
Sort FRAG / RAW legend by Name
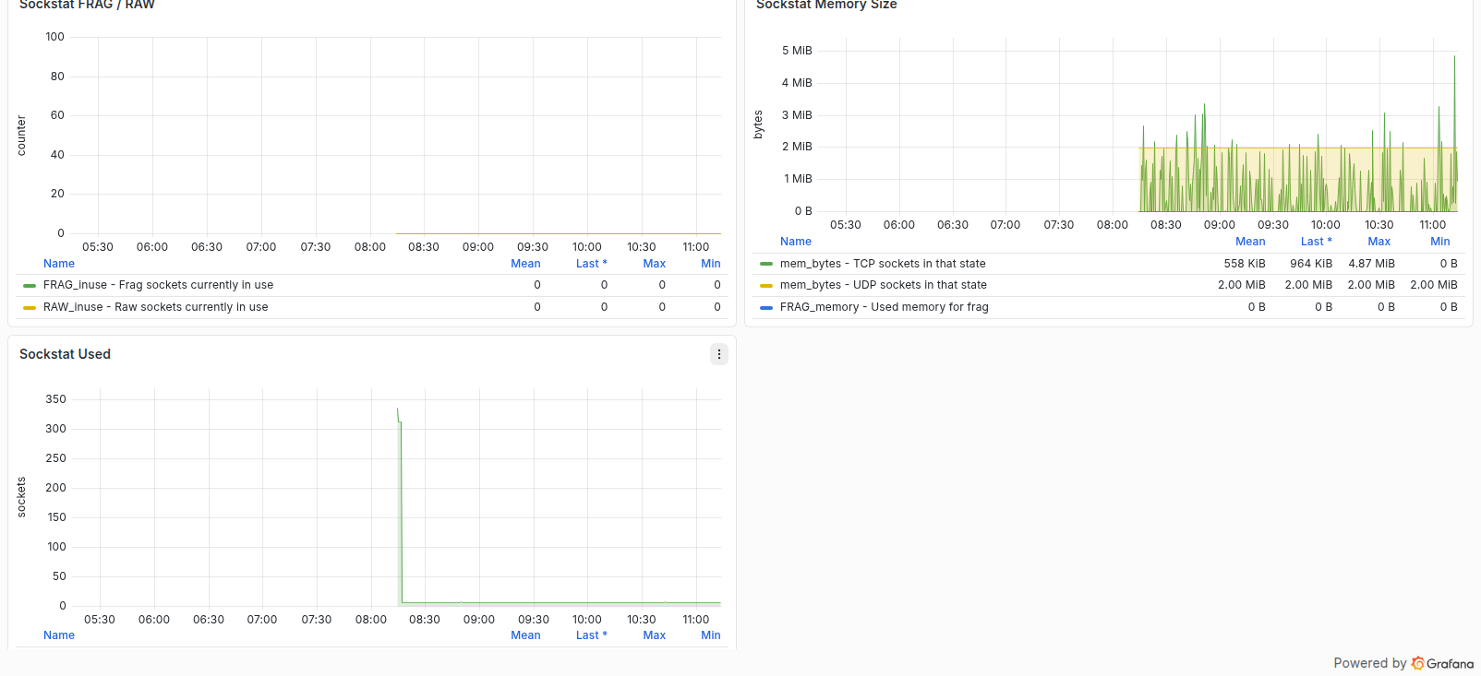pos(59,264)
